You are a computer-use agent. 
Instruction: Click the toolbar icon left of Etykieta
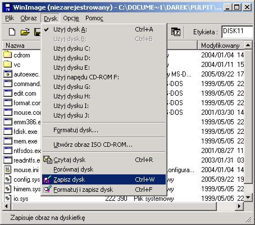coord(176,32)
